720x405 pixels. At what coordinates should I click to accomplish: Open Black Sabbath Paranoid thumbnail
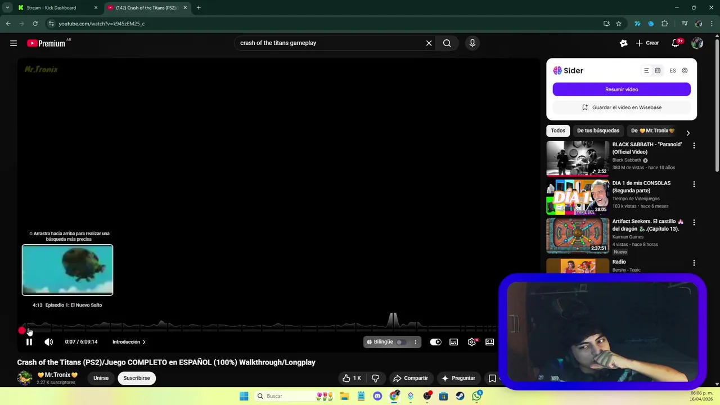click(x=578, y=158)
